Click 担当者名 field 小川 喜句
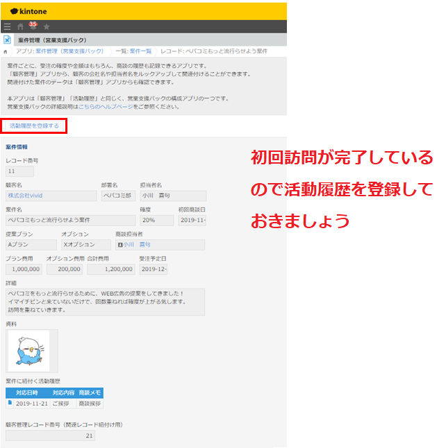Viewport: 446px width, 448px height. point(173,196)
